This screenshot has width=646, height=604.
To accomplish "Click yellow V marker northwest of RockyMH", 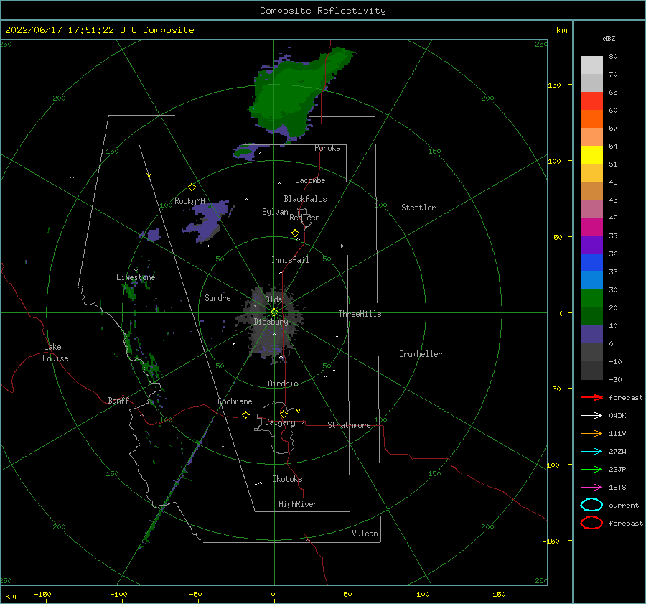I will pos(149,176).
